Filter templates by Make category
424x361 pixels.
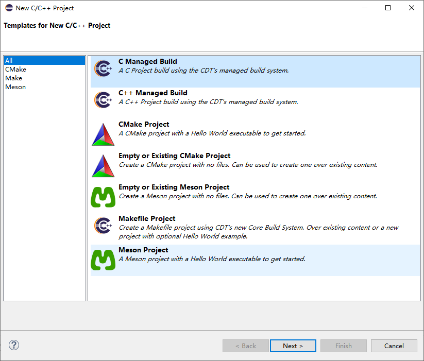[45, 78]
